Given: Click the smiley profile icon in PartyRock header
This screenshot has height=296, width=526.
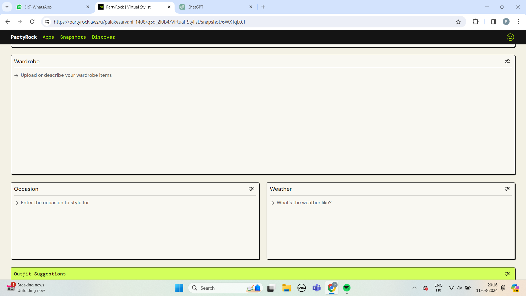Looking at the screenshot, I should (510, 37).
